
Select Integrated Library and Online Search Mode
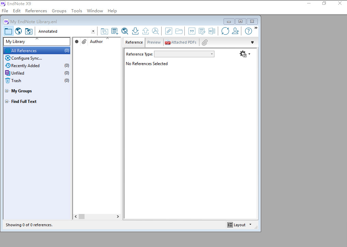(29, 31)
